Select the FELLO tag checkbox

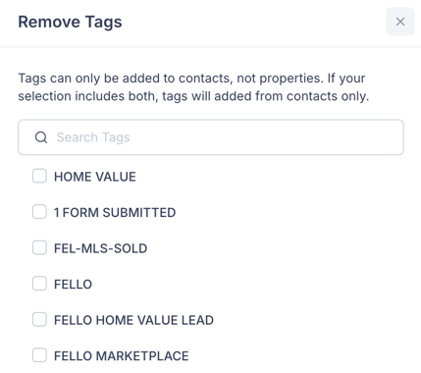pyautogui.click(x=39, y=284)
